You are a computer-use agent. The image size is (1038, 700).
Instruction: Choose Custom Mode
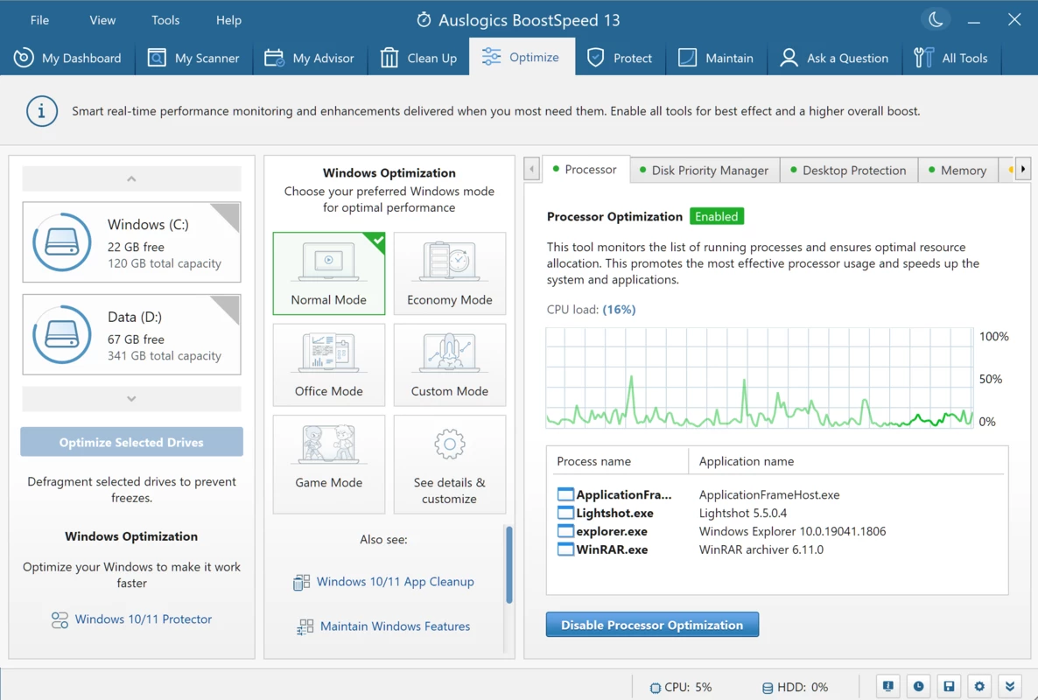[450, 365]
